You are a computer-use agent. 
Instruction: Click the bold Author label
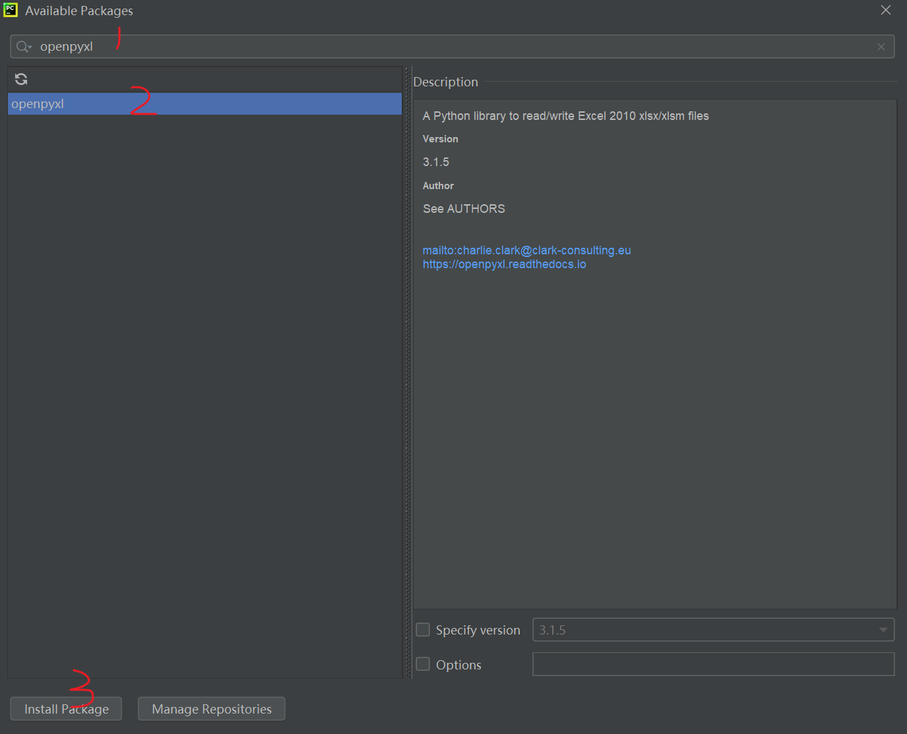coord(438,186)
